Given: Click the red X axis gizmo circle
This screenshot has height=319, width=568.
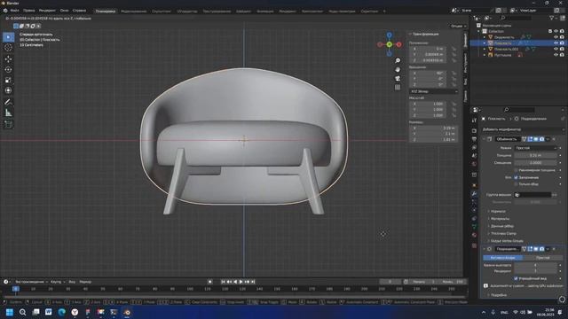Looking at the screenshot, I should pos(398,44).
